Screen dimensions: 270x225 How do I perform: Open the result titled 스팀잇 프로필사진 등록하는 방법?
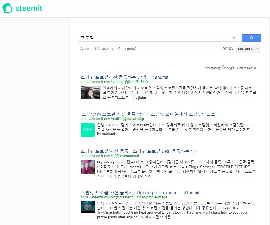124,77
